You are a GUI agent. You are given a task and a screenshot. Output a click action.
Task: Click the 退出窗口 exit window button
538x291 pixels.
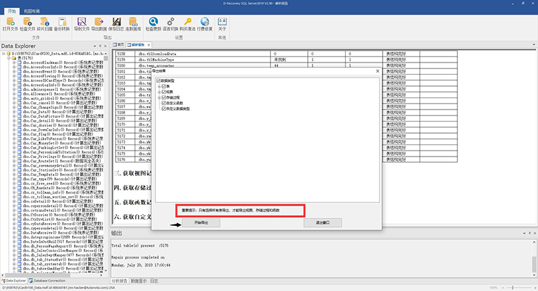(323, 223)
